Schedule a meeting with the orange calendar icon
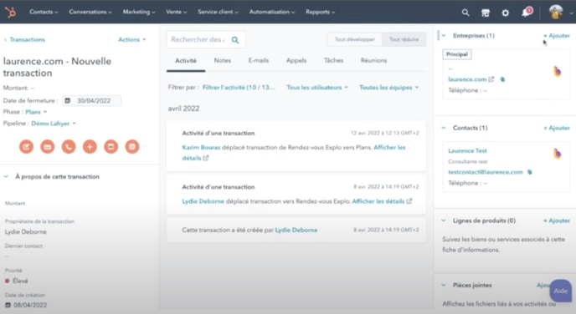 [132, 146]
